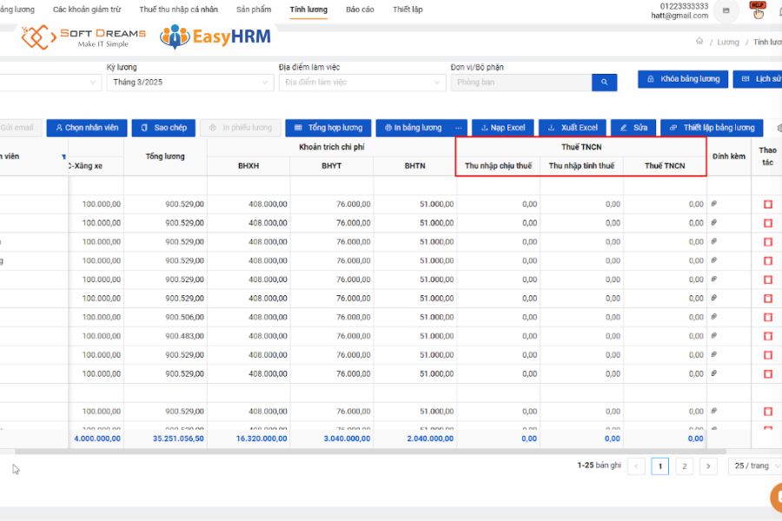This screenshot has height=521, width=782.
Task: Click the grayed In phiếu lương button
Action: (241, 128)
